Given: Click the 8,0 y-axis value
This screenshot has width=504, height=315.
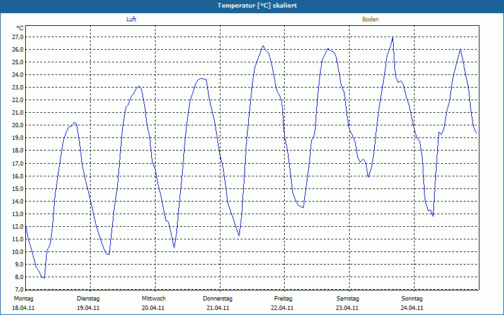Looking at the screenshot, I should [19, 277].
